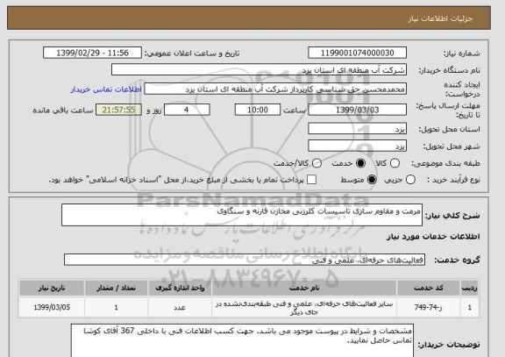Click the delivery province field یزد
Viewport: 505px width, 357px height.
tap(357, 129)
